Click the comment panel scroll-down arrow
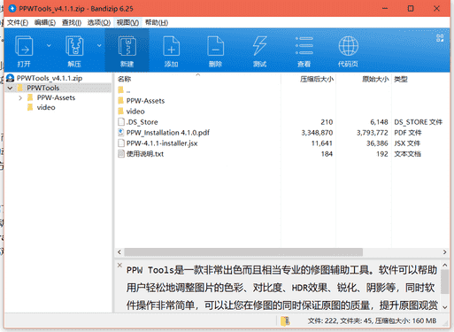This screenshot has width=454, height=332. (x=445, y=307)
